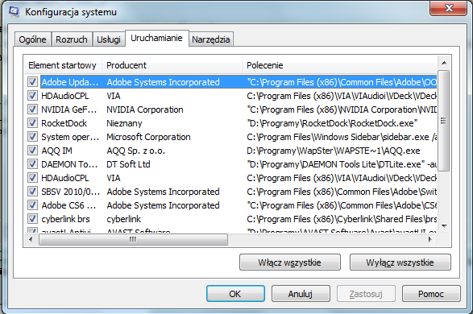Viewport: 473px width, 314px height.
Task: Close the Konfiguracja systemu window
Action: [x=449, y=8]
